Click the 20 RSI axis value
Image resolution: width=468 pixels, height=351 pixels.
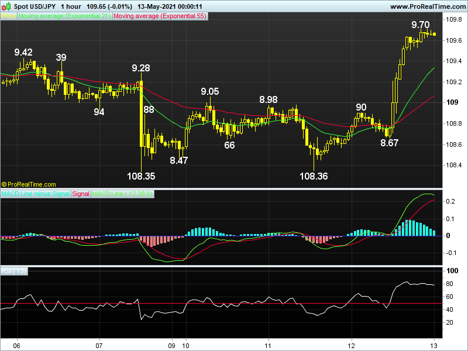[x=449, y=323]
